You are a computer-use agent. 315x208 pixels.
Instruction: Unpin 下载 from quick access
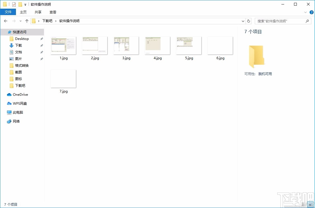click(x=41, y=45)
